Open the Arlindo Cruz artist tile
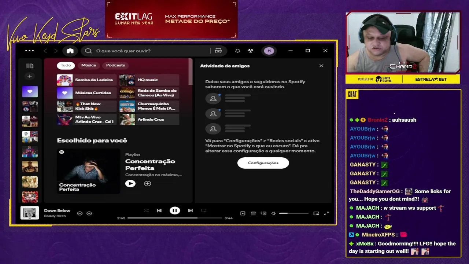This screenshot has height=264, width=469. pos(149,120)
